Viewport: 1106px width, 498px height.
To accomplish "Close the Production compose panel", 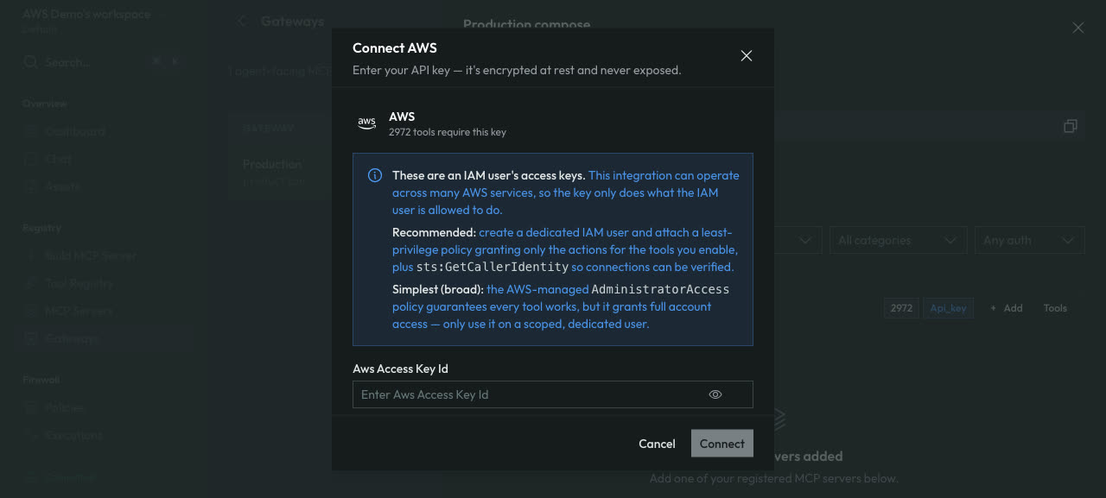I will click(1077, 28).
